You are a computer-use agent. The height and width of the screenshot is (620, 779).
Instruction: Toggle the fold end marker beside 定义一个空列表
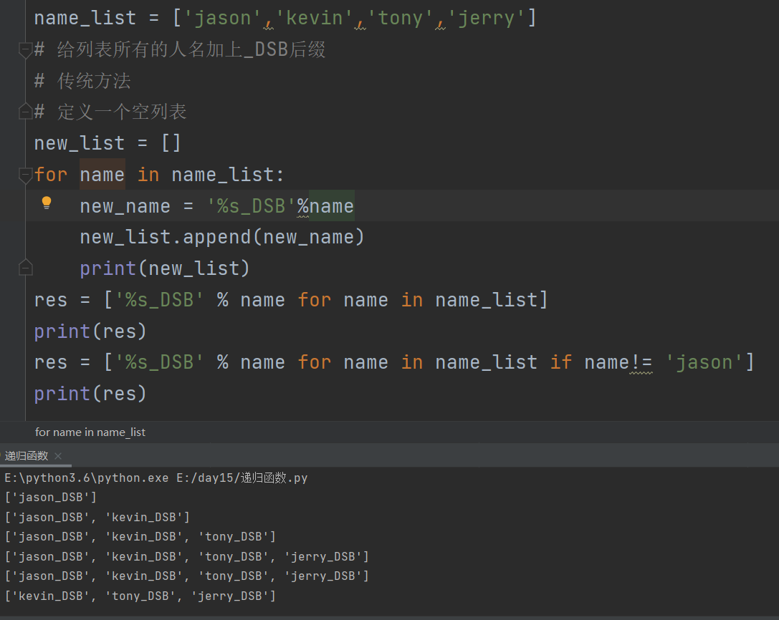pos(25,112)
